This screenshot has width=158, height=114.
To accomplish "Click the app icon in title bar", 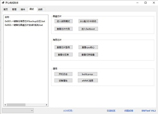I will point(3,3).
